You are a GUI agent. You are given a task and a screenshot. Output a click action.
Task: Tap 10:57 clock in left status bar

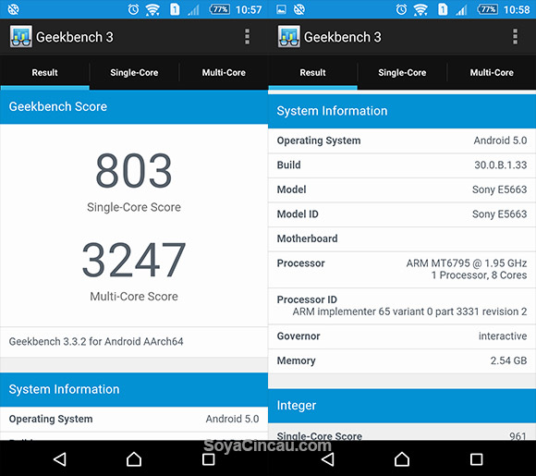pyautogui.click(x=249, y=9)
